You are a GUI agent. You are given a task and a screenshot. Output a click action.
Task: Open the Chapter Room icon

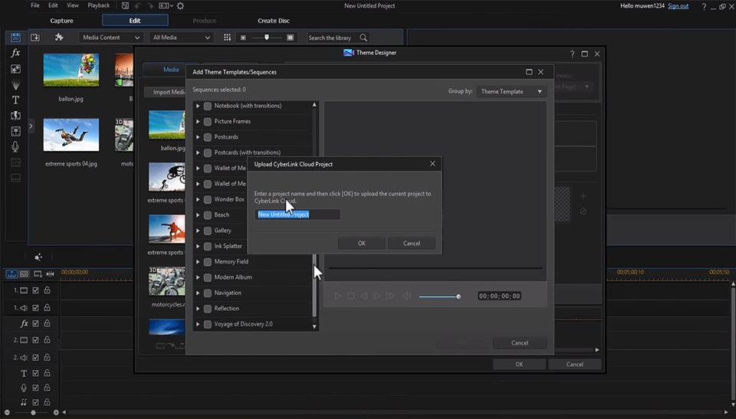point(15,163)
